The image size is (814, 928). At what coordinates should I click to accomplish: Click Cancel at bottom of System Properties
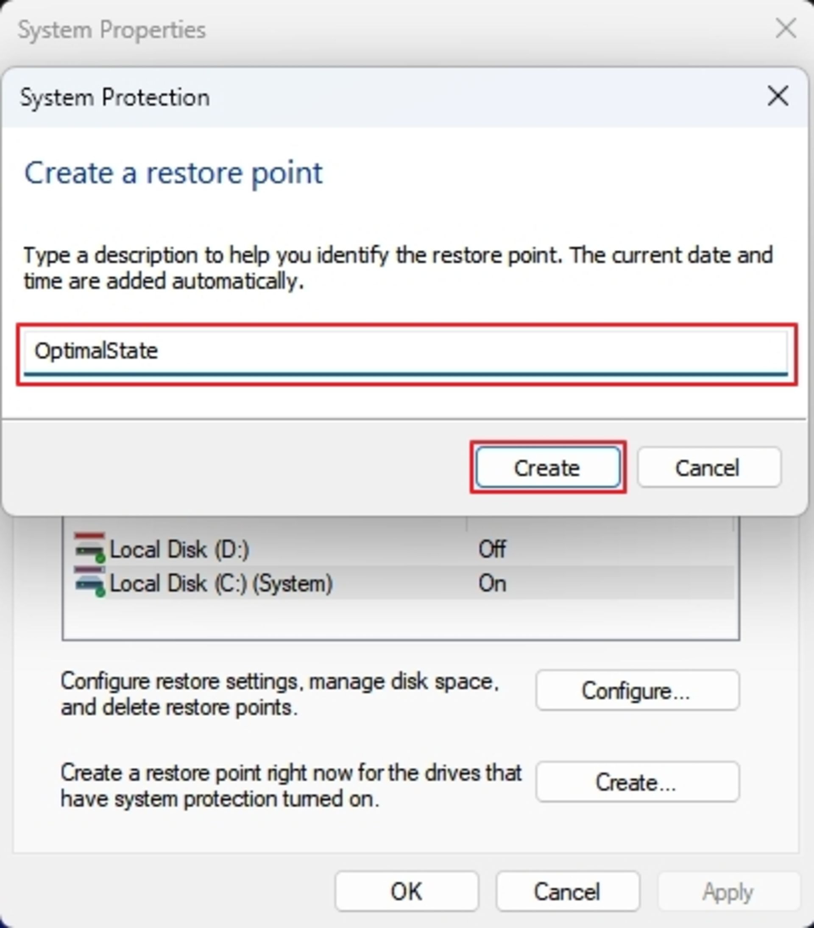(x=568, y=891)
